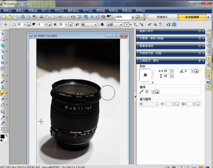Click the Cut scissors icon

[x=41, y=17]
